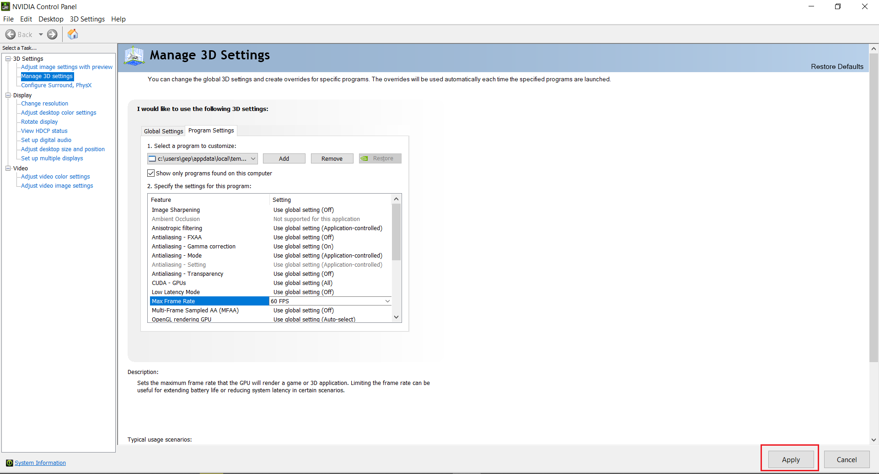The image size is (879, 474).
Task: Click the Feature column header
Action: pos(209,200)
